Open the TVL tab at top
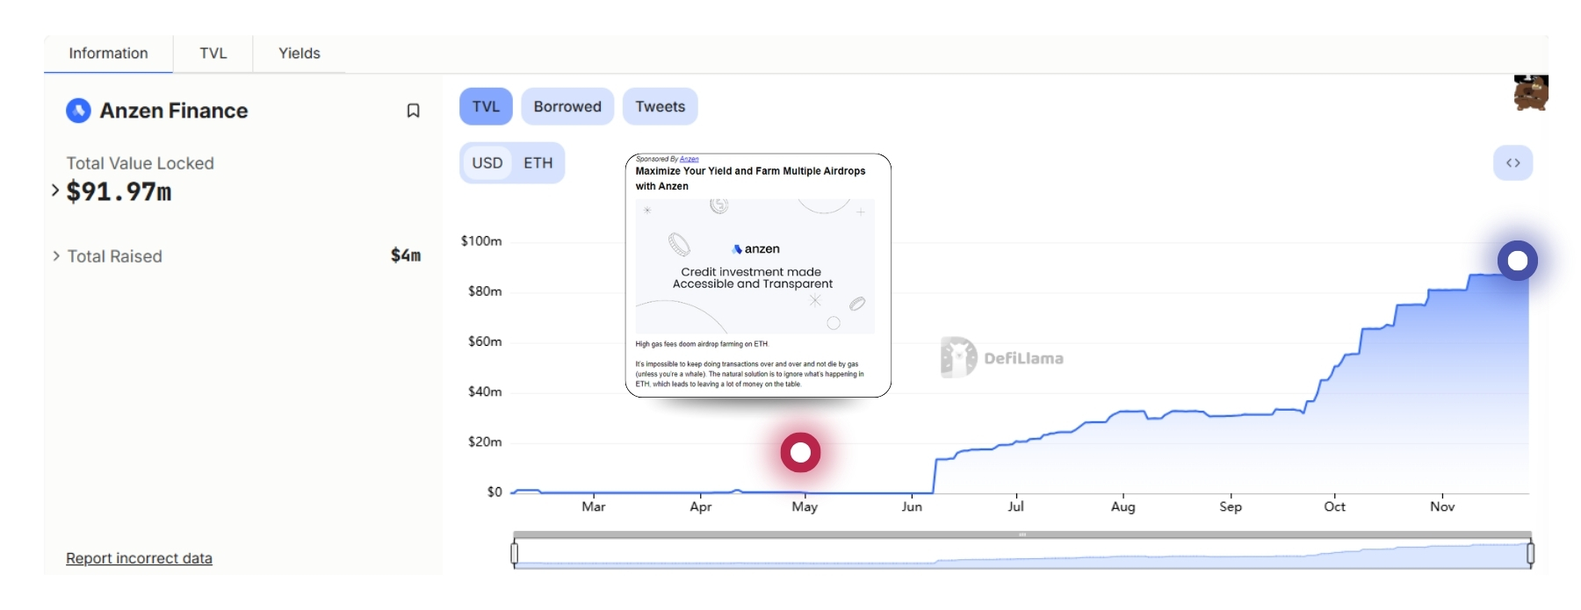The width and height of the screenshot is (1581, 610). click(213, 54)
